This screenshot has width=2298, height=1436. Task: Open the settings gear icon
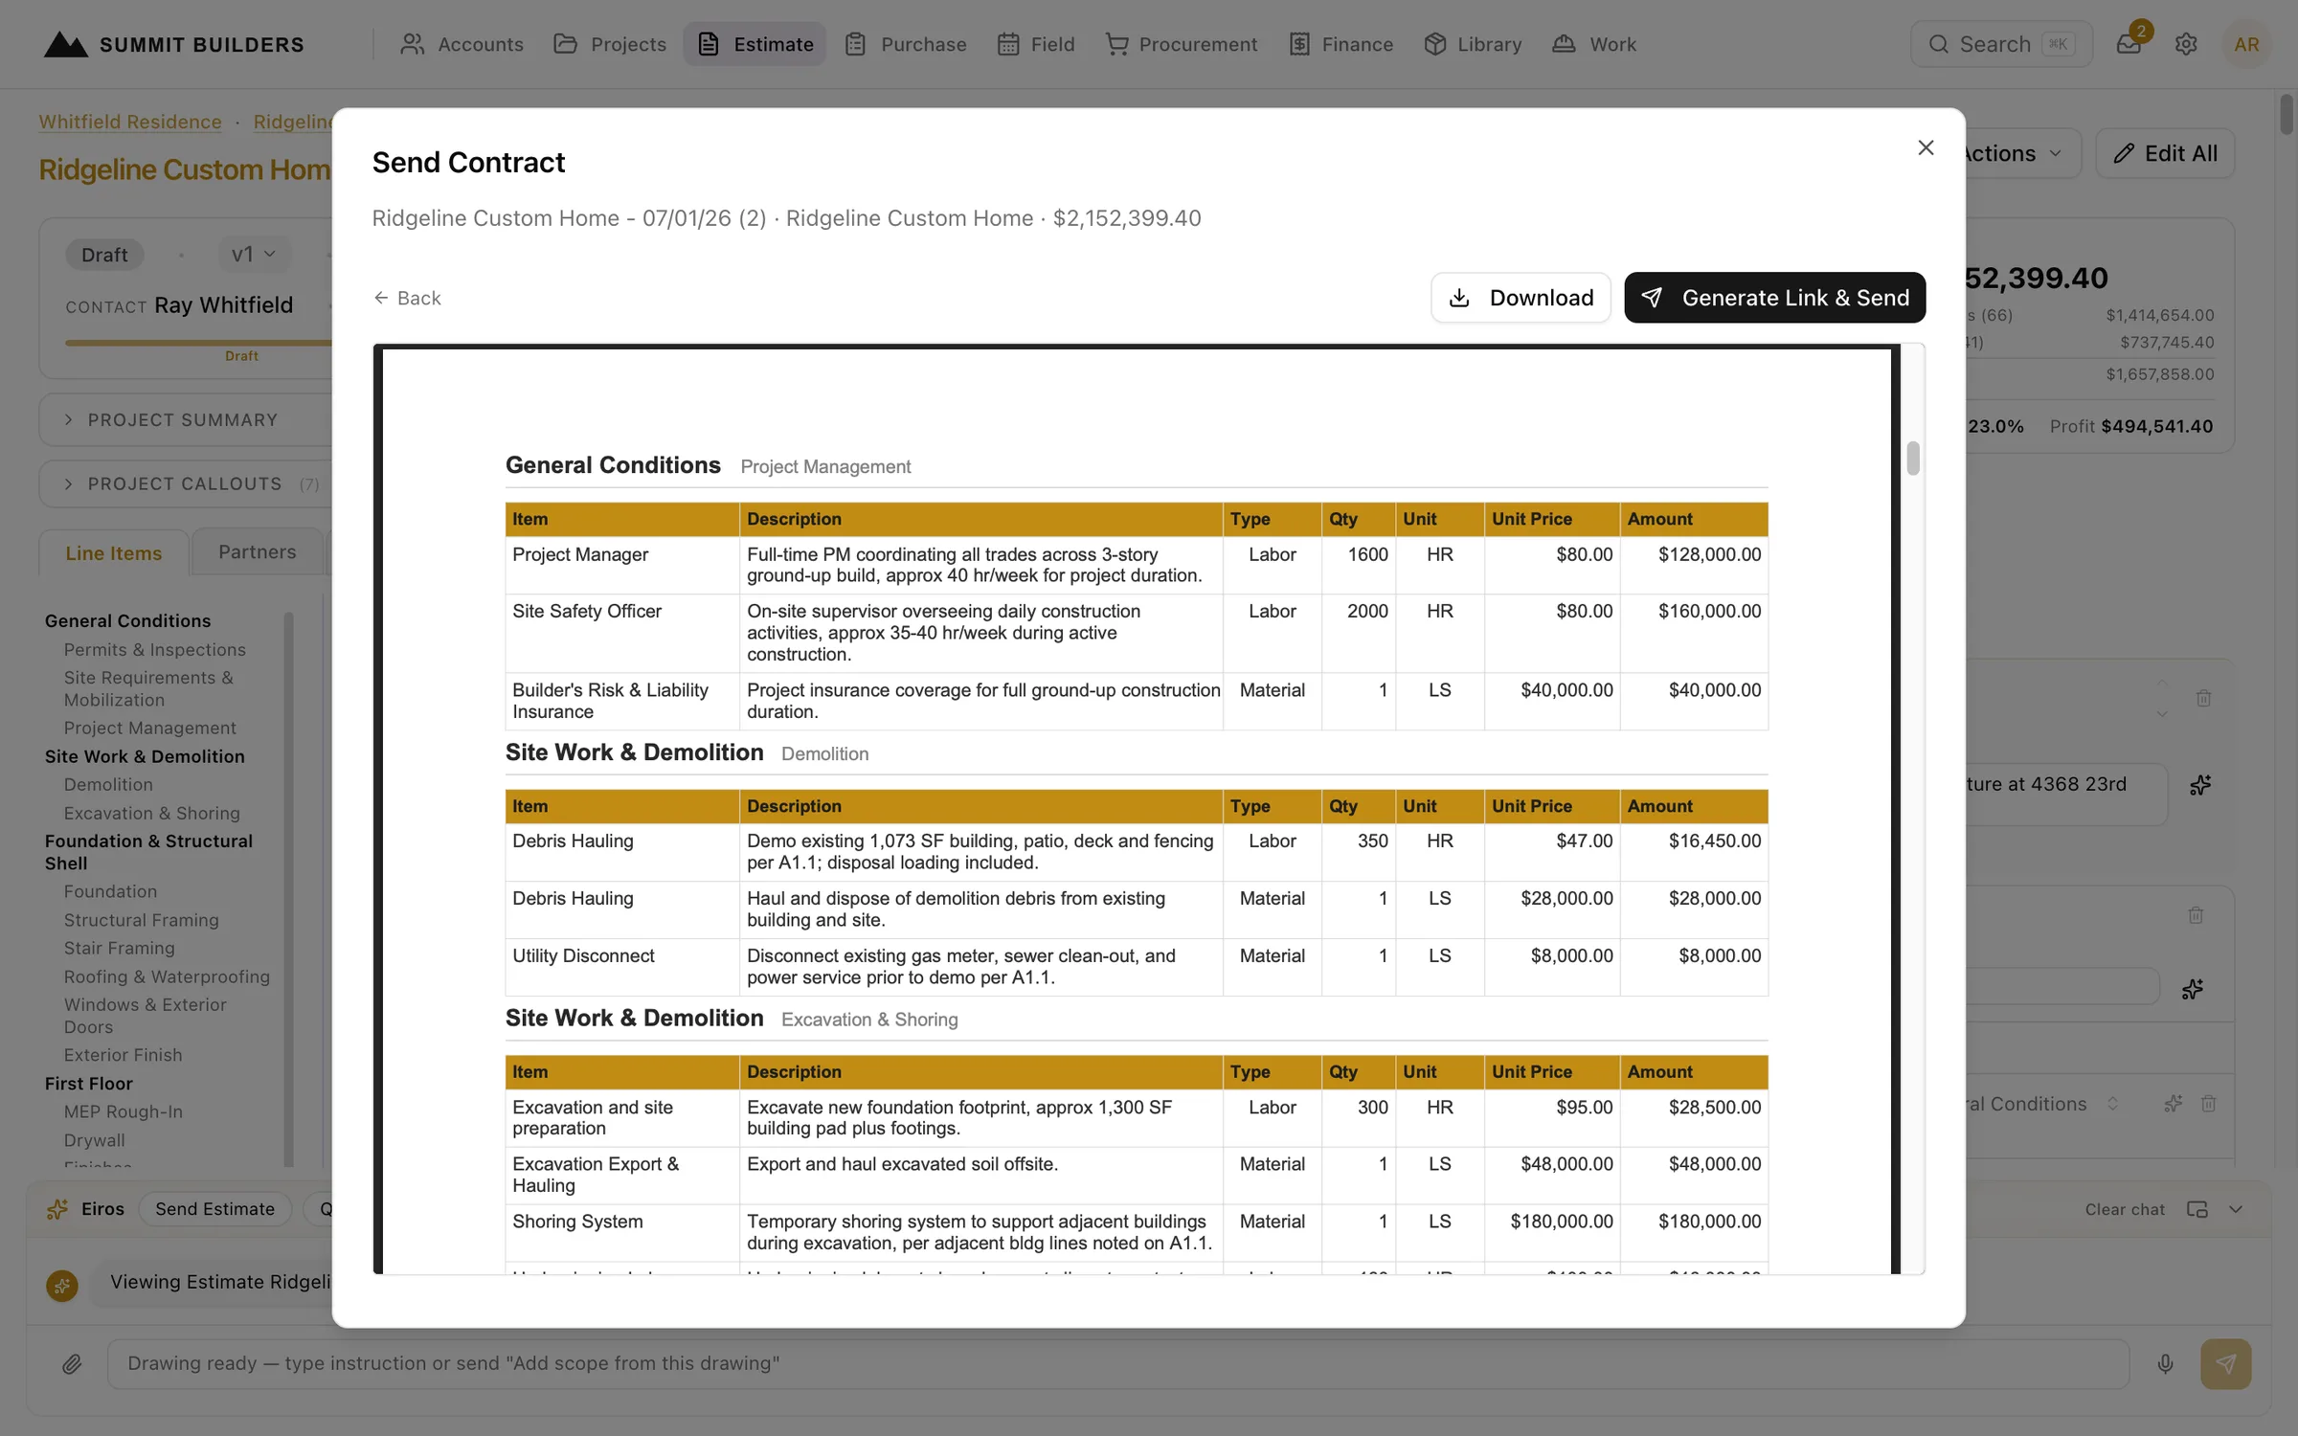(x=2186, y=44)
